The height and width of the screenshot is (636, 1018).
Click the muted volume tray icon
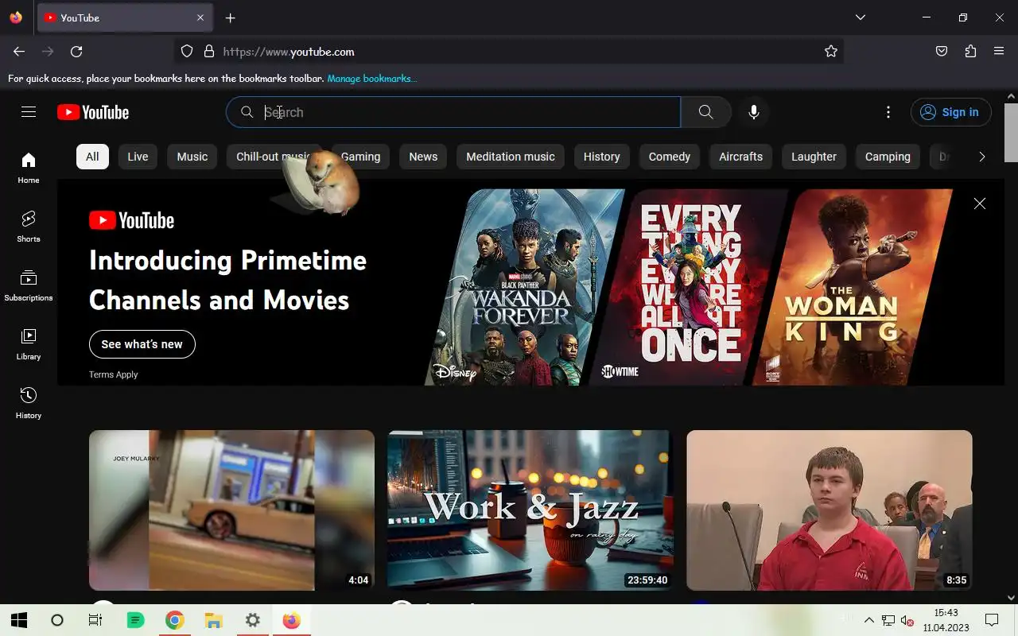pos(907,620)
